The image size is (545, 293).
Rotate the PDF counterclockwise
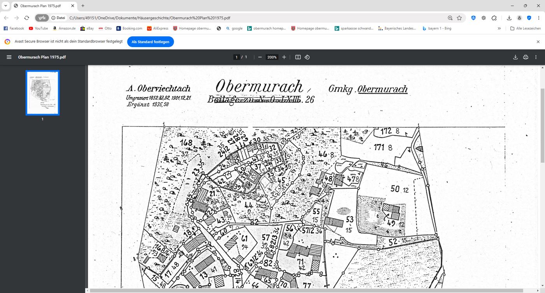coord(307,57)
